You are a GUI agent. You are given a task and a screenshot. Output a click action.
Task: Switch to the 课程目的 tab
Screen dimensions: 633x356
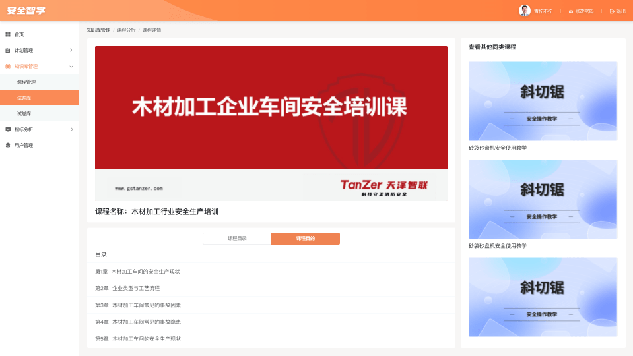pos(306,239)
